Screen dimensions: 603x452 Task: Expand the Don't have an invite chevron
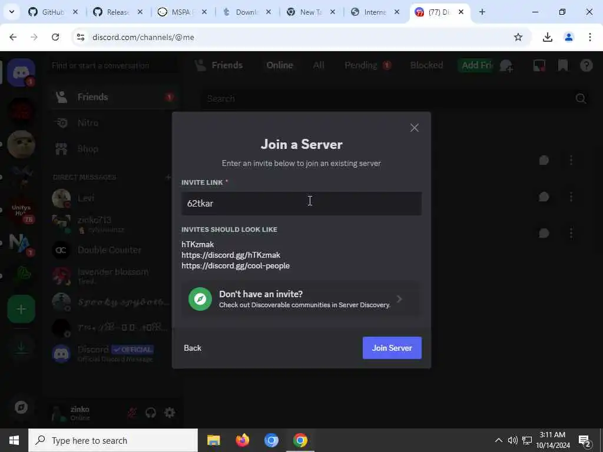pos(399,299)
